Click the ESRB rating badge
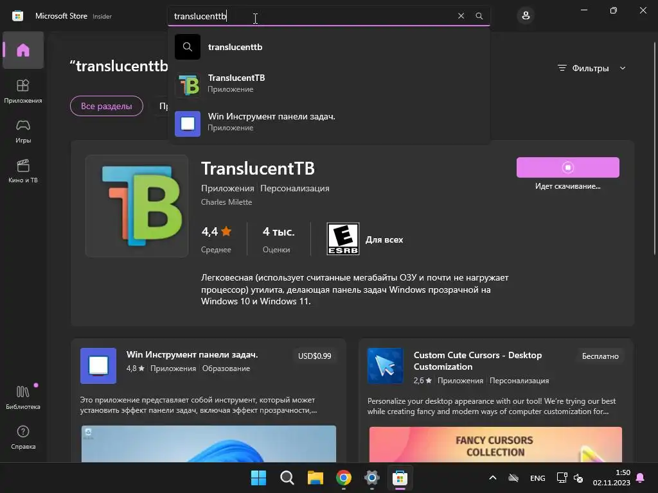658x493 pixels. pyautogui.click(x=343, y=239)
